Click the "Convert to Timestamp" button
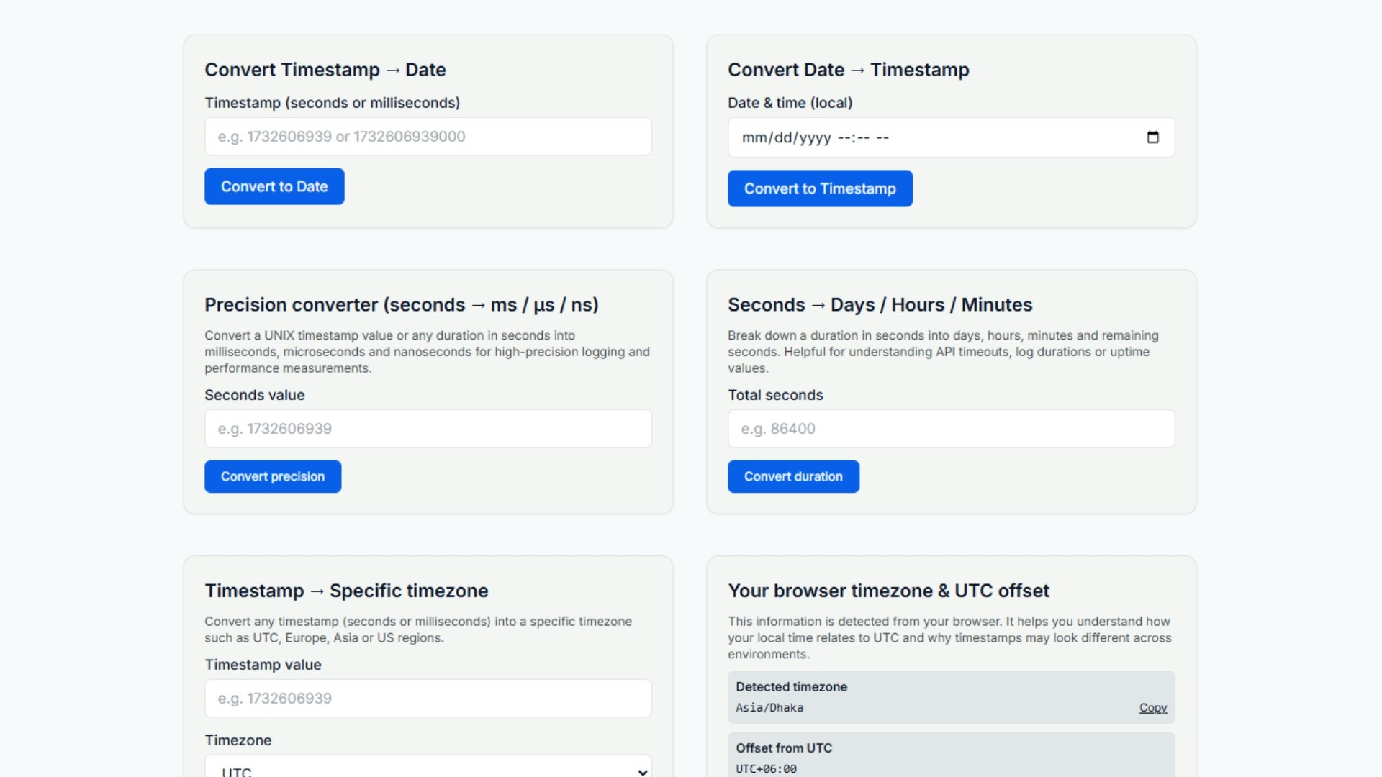Viewport: 1382px width, 777px height. pos(820,188)
